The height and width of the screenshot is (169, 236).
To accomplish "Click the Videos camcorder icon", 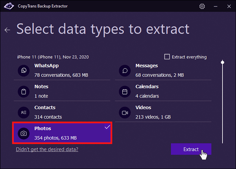I will pyautogui.click(x=125, y=113).
